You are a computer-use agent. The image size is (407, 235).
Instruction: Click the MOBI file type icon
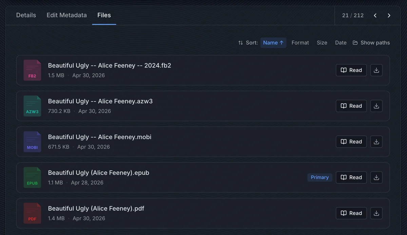click(x=32, y=142)
